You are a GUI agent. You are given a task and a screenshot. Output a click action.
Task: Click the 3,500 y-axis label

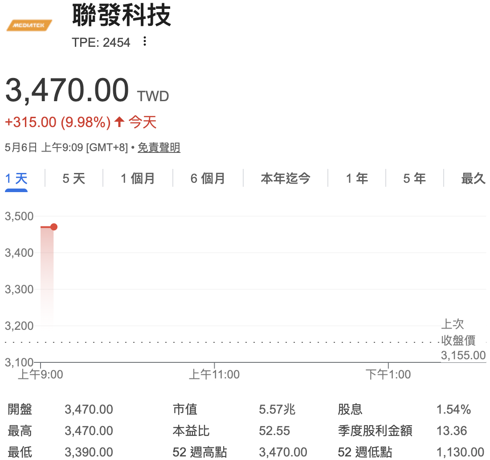(x=19, y=216)
